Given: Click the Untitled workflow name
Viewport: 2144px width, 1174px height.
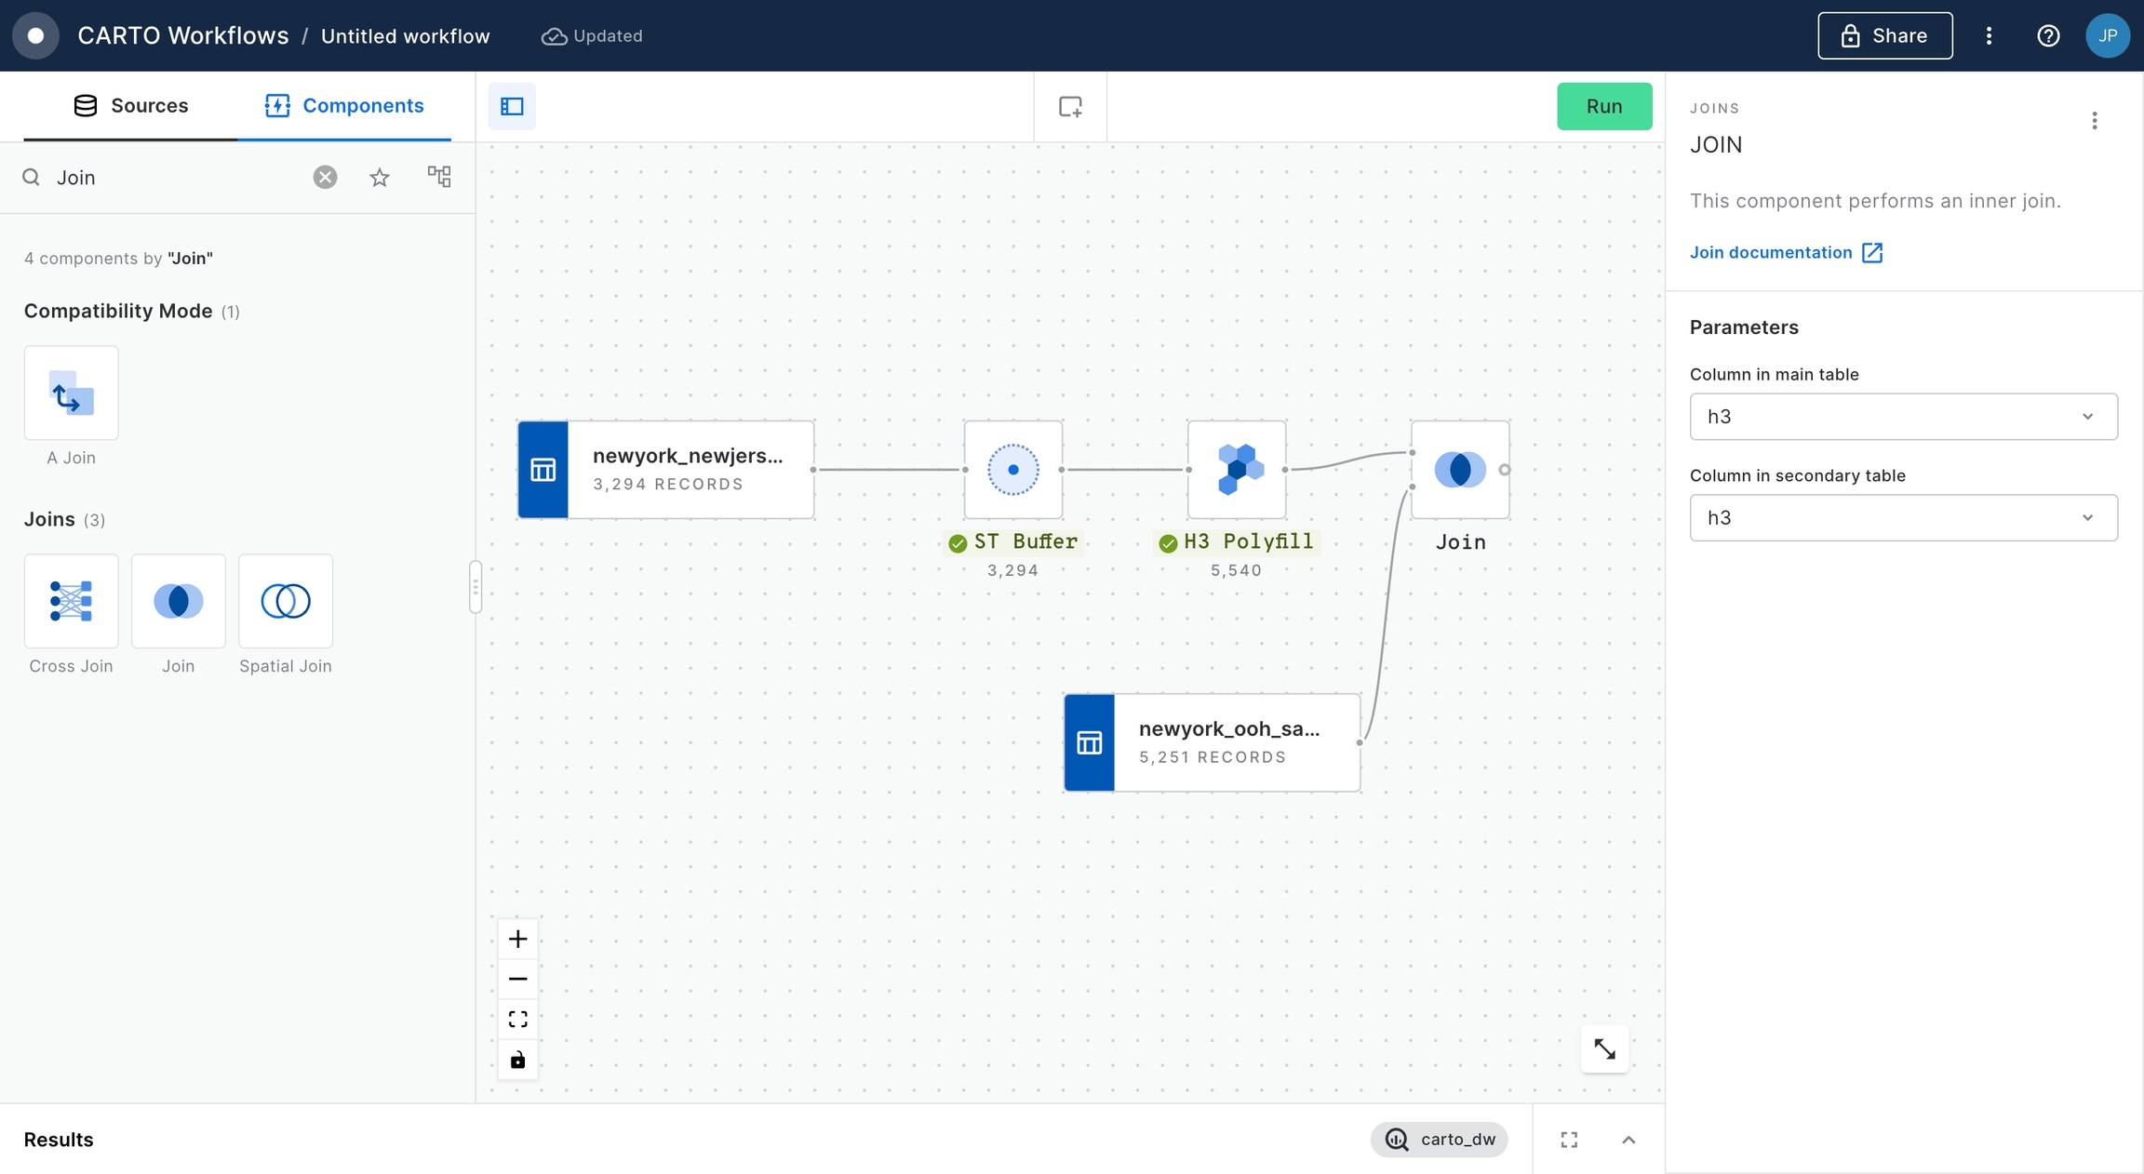Looking at the screenshot, I should pyautogui.click(x=405, y=35).
